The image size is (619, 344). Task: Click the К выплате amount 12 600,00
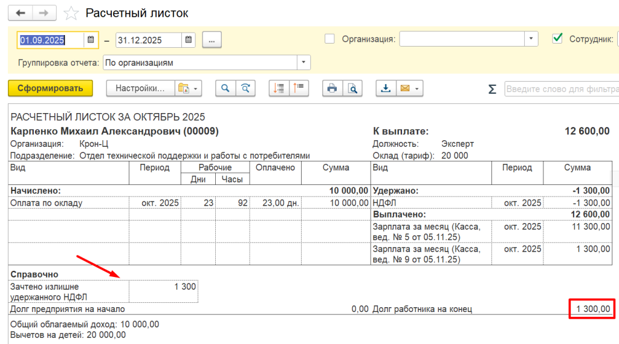(587, 131)
